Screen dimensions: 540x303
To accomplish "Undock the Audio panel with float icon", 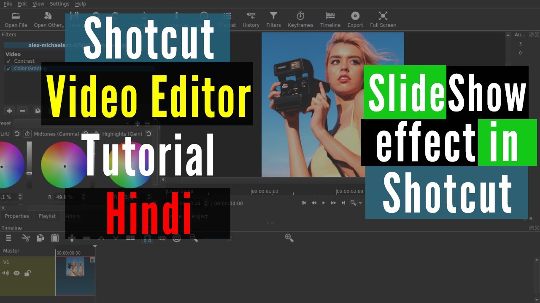I will point(532,35).
